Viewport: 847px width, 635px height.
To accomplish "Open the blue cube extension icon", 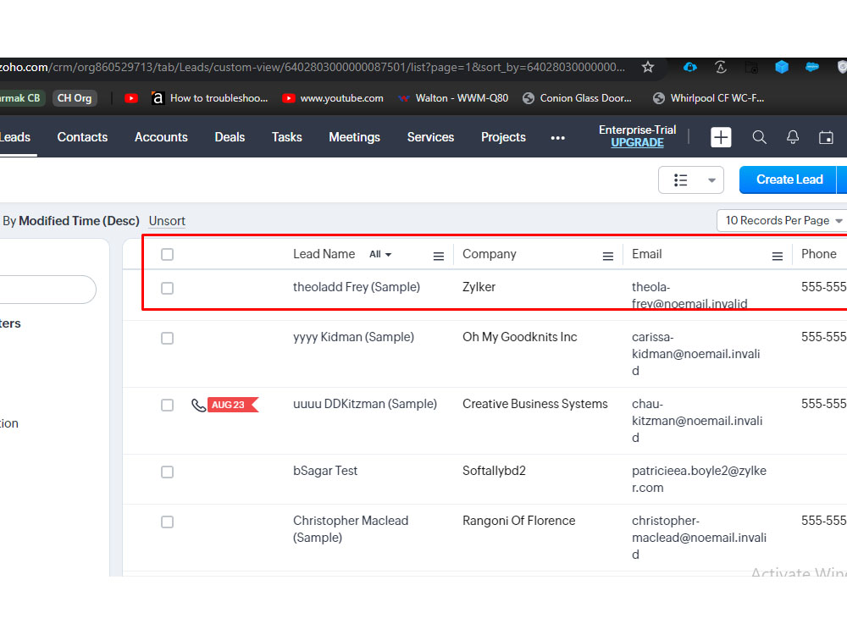I will point(782,67).
